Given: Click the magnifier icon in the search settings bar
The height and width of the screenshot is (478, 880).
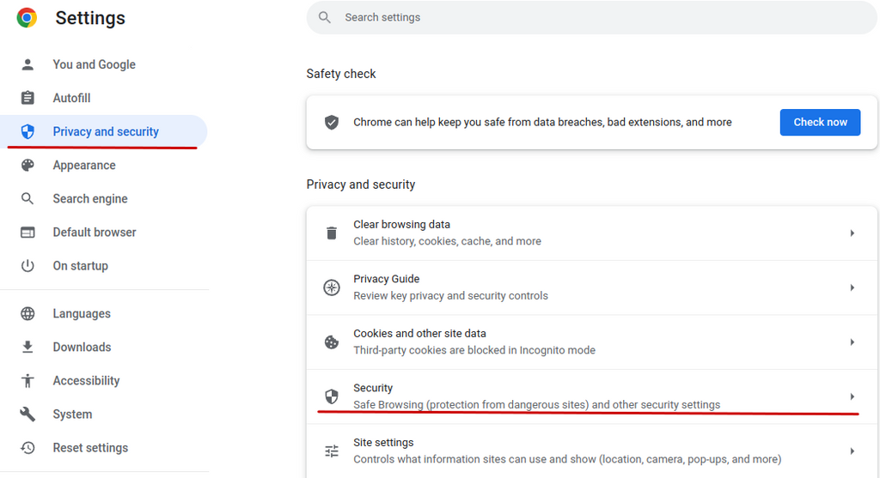Looking at the screenshot, I should (x=324, y=17).
